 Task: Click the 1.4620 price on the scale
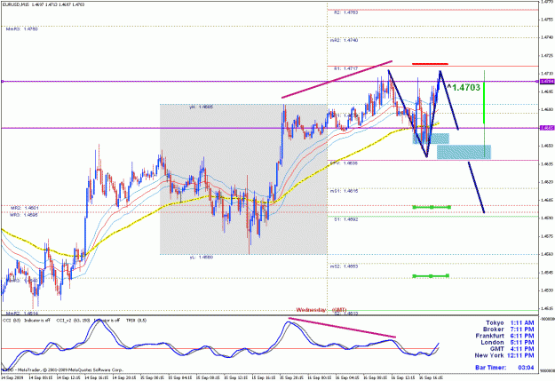[547, 182]
